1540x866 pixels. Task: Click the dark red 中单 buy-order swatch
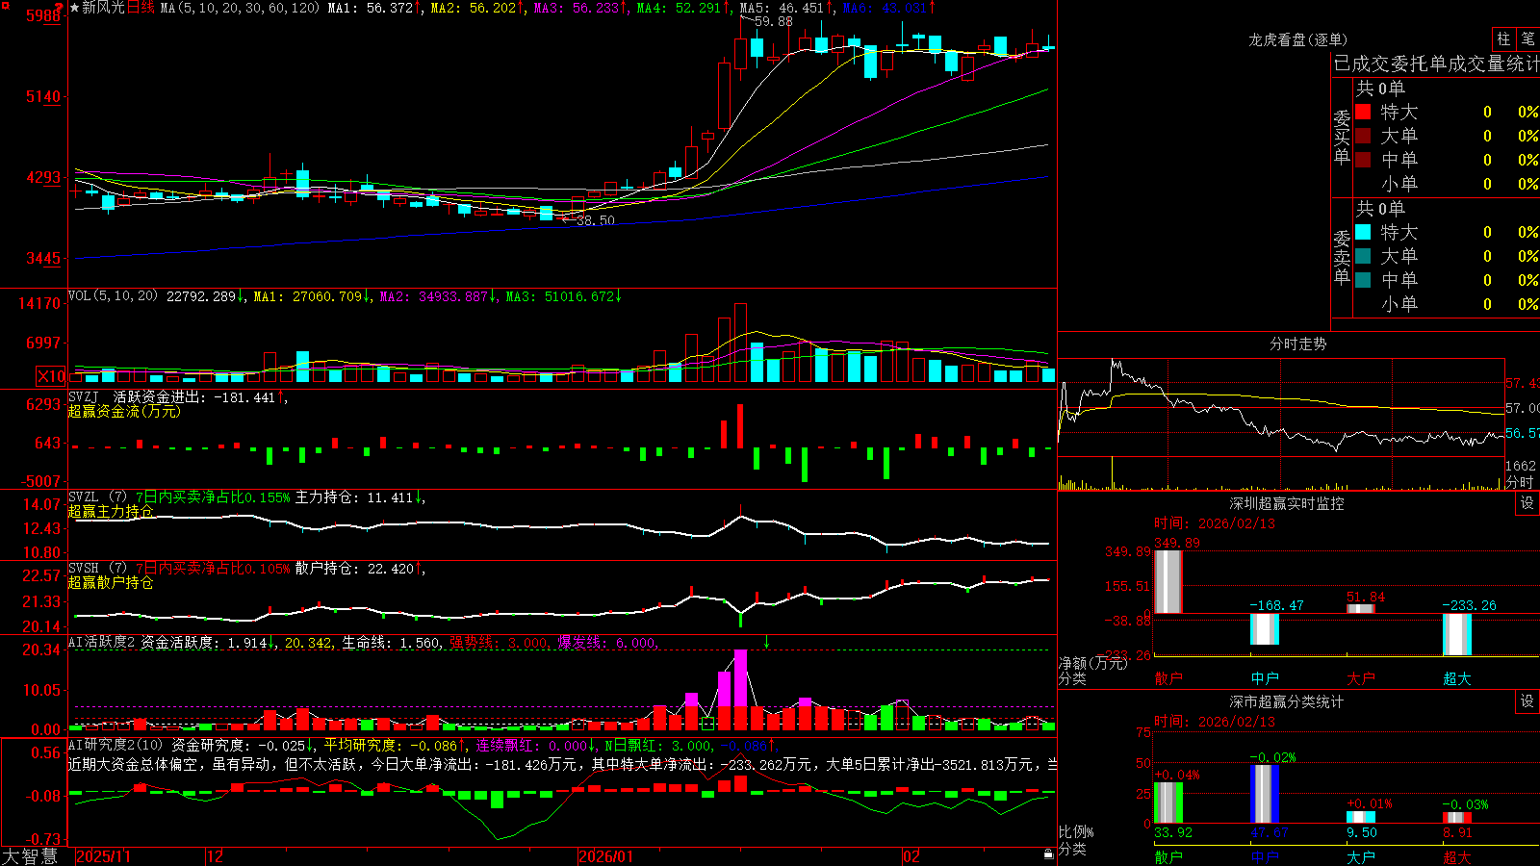(1363, 160)
